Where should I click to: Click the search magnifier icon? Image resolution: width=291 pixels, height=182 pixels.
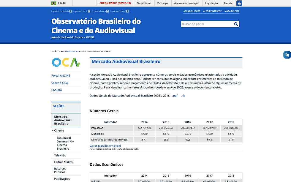point(236,24)
